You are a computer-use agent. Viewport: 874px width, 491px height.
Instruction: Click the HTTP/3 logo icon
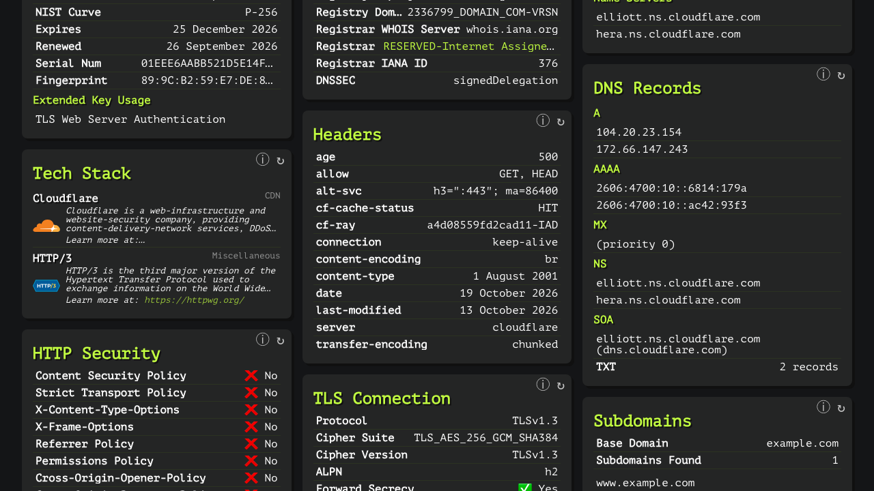click(x=46, y=286)
